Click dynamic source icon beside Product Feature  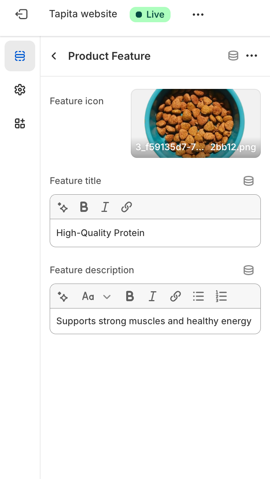(233, 56)
